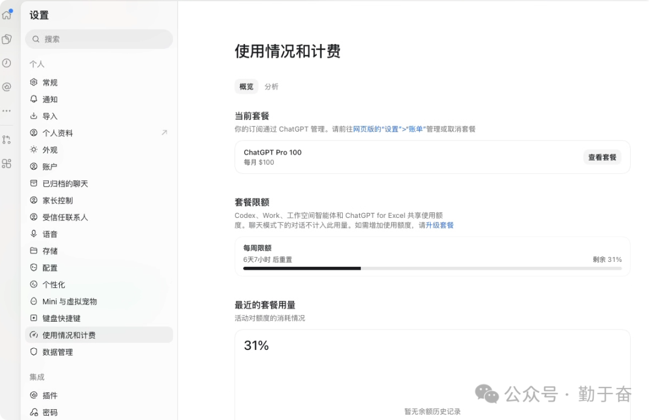Click the ChatGPT Pro 100 plan name
This screenshot has height=420, width=653.
coord(272,152)
